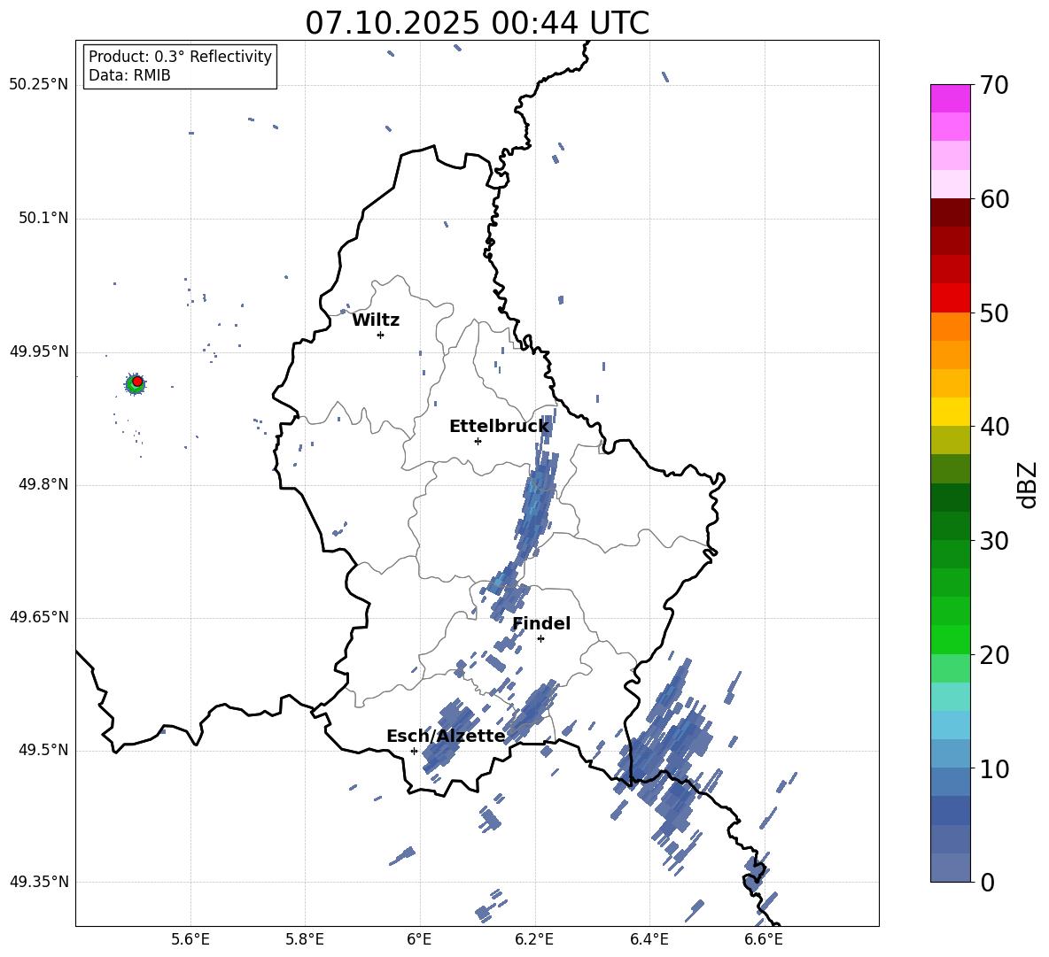Click colorbar tick label 30
This screenshot has height=957, width=1049.
click(x=994, y=541)
